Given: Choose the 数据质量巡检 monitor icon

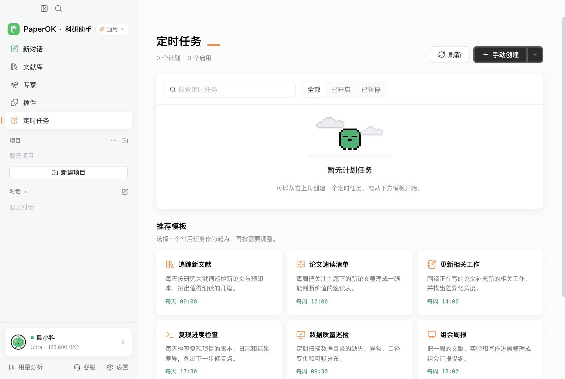Looking at the screenshot, I should tap(301, 334).
